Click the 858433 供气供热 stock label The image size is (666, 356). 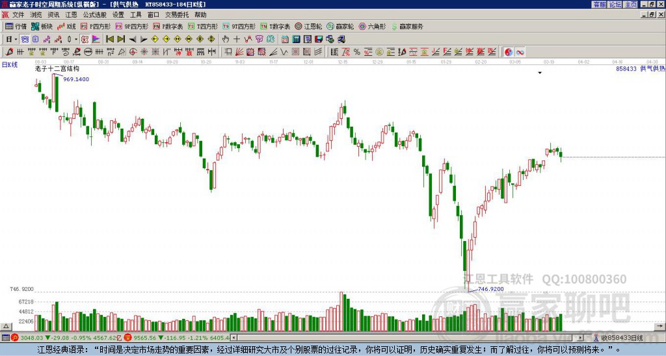[x=640, y=69]
